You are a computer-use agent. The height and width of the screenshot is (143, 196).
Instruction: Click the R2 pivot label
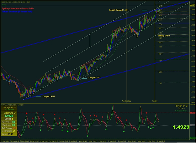(160, 10)
